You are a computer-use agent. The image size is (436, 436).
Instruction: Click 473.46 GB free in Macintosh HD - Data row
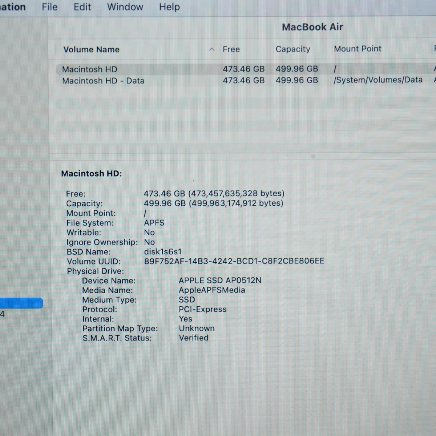click(243, 80)
